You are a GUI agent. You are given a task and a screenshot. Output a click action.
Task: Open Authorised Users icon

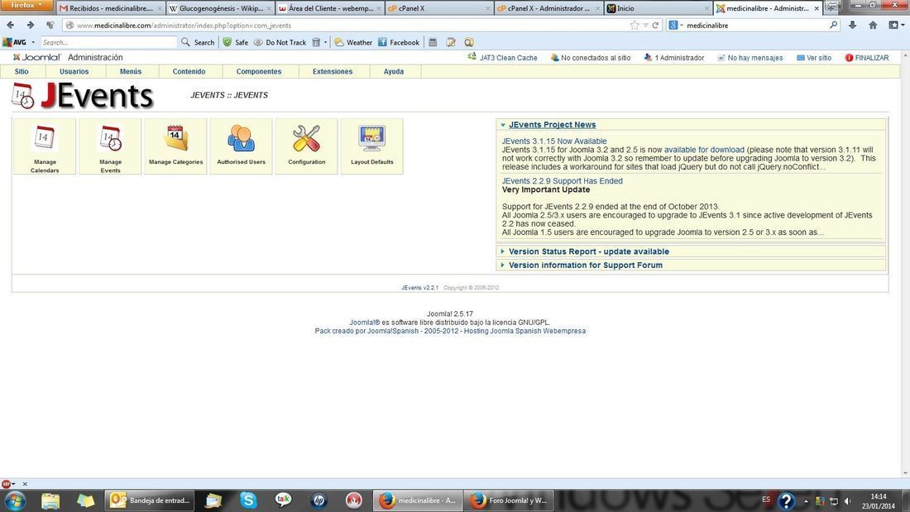[x=241, y=146]
